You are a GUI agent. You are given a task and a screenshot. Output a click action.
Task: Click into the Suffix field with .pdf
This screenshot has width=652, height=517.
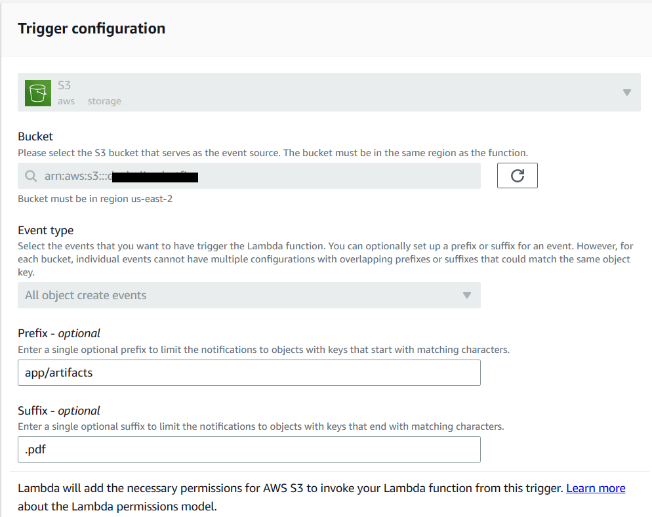249,449
